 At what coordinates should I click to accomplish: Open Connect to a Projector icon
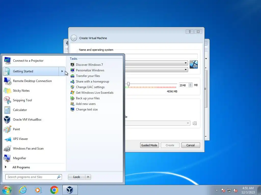click(7, 61)
